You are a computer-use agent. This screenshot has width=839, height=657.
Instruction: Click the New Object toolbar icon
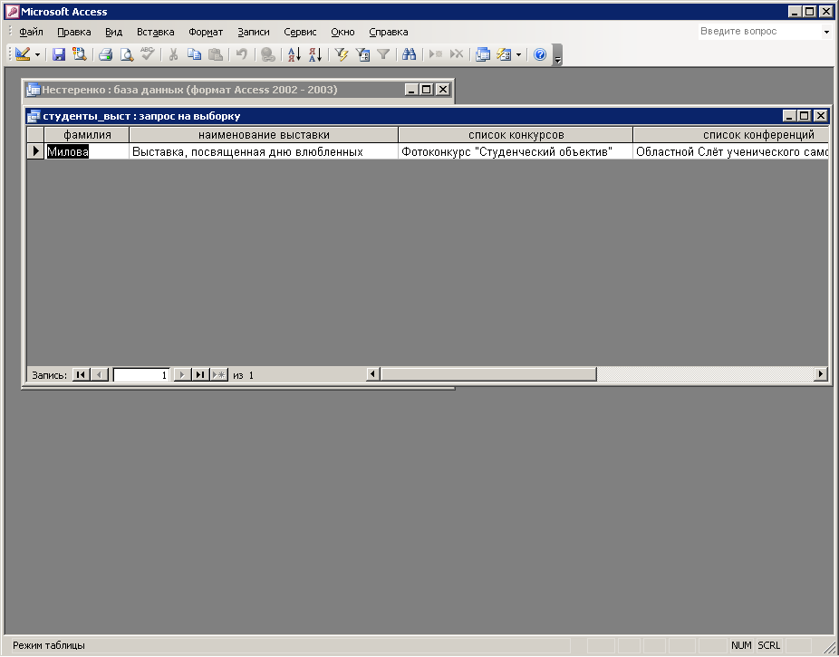[x=504, y=54]
